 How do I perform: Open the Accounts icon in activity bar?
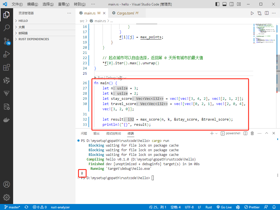pos(7,184)
